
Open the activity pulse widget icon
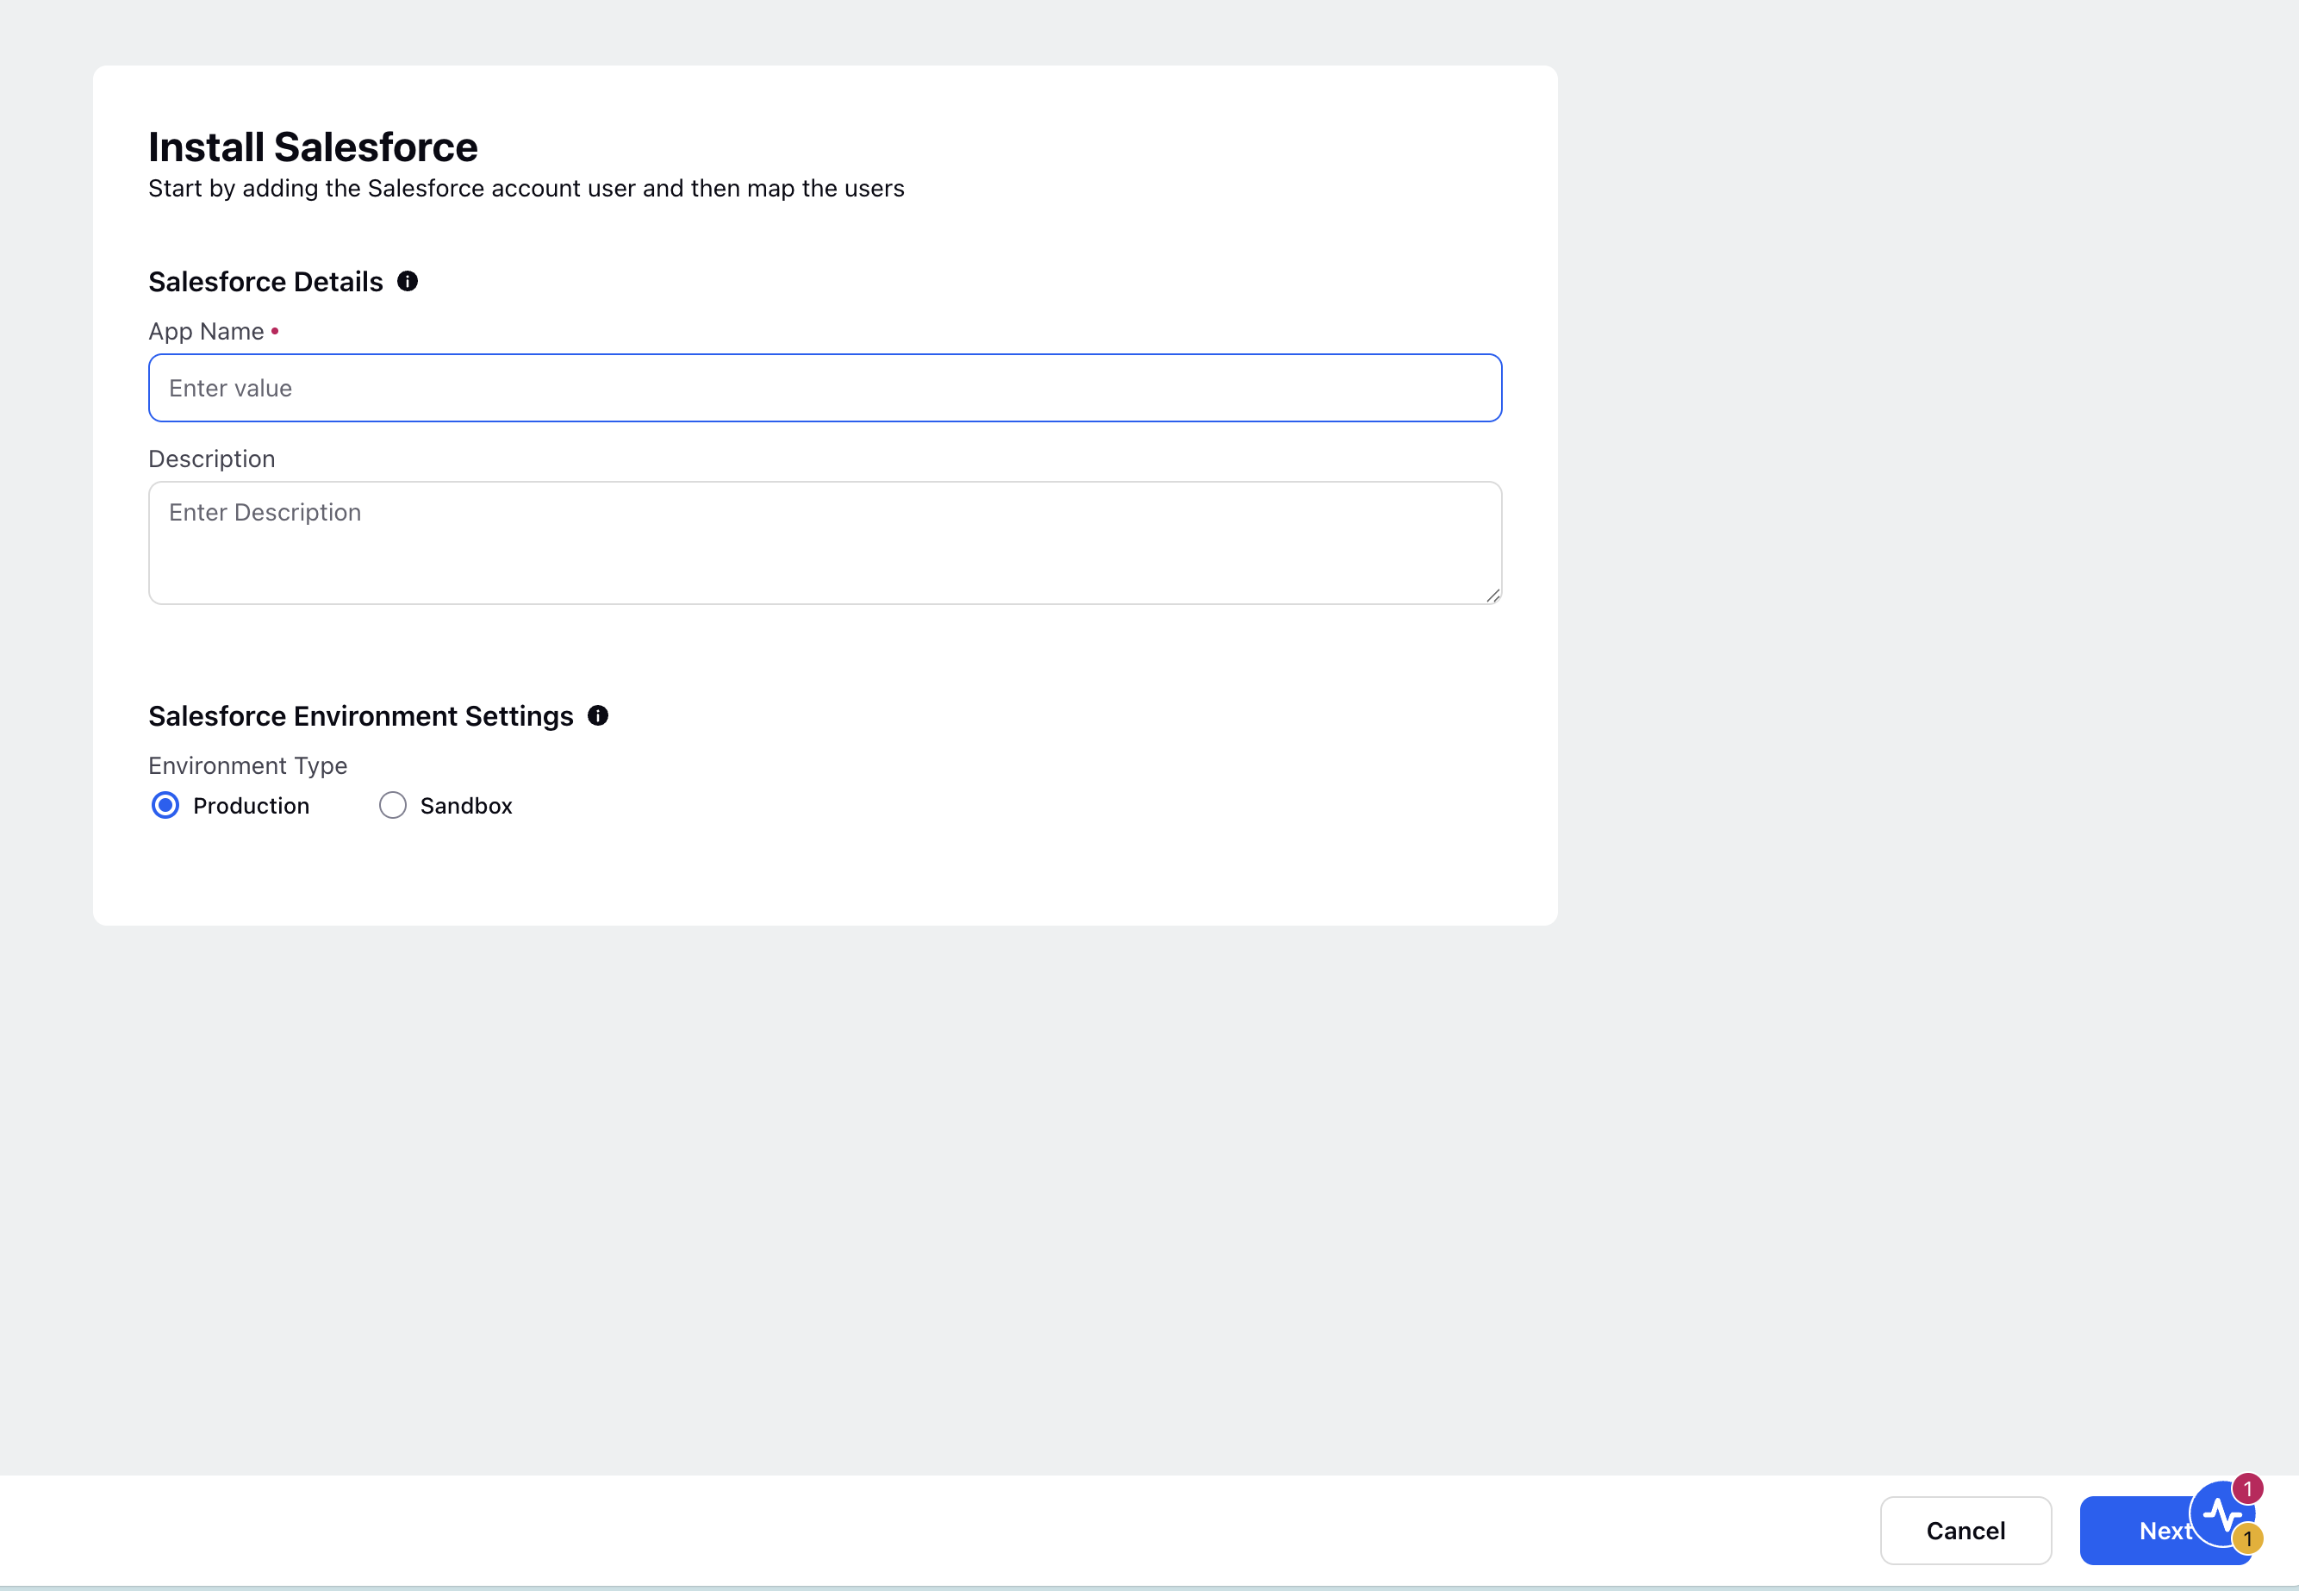(x=2222, y=1514)
